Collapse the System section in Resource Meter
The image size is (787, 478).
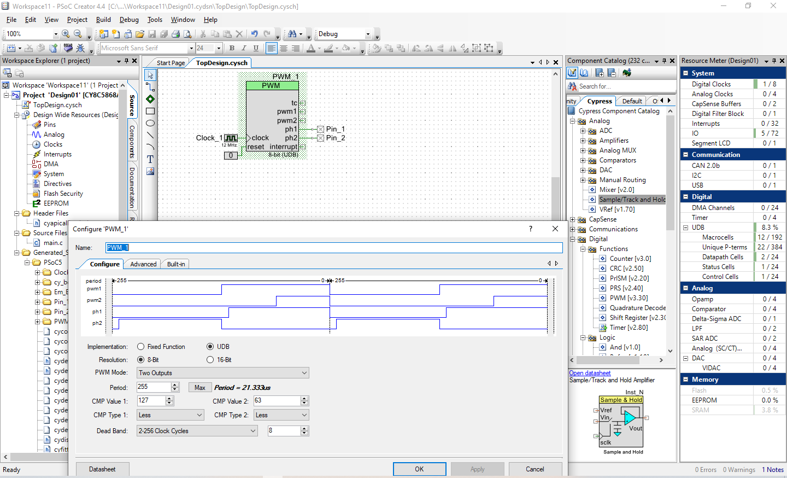[685, 73]
